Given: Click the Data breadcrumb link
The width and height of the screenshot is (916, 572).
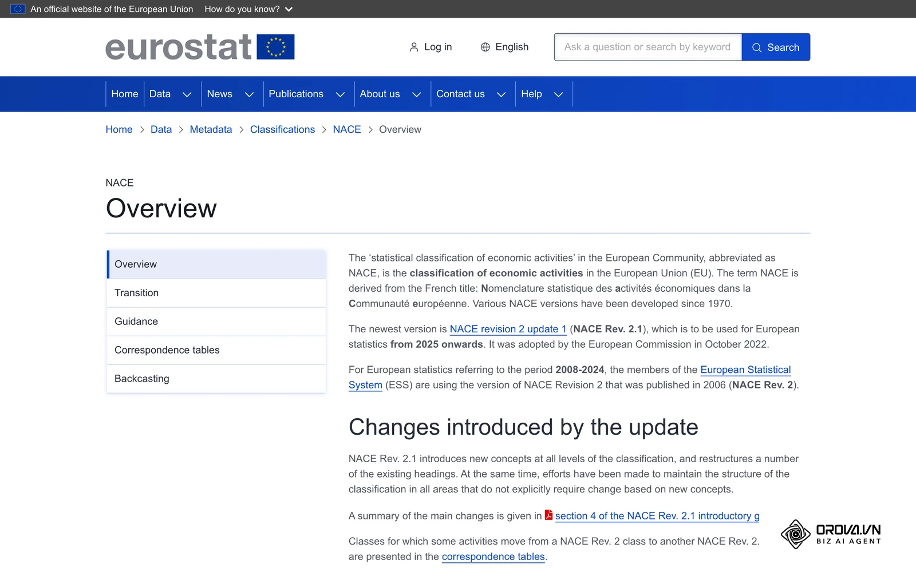Looking at the screenshot, I should tap(161, 130).
